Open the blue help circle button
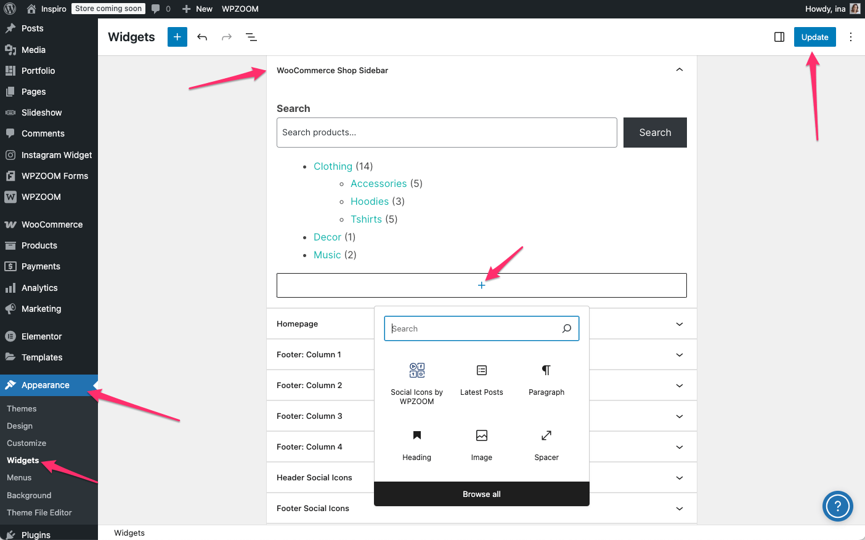Viewport: 865px width, 540px height. coord(837,506)
